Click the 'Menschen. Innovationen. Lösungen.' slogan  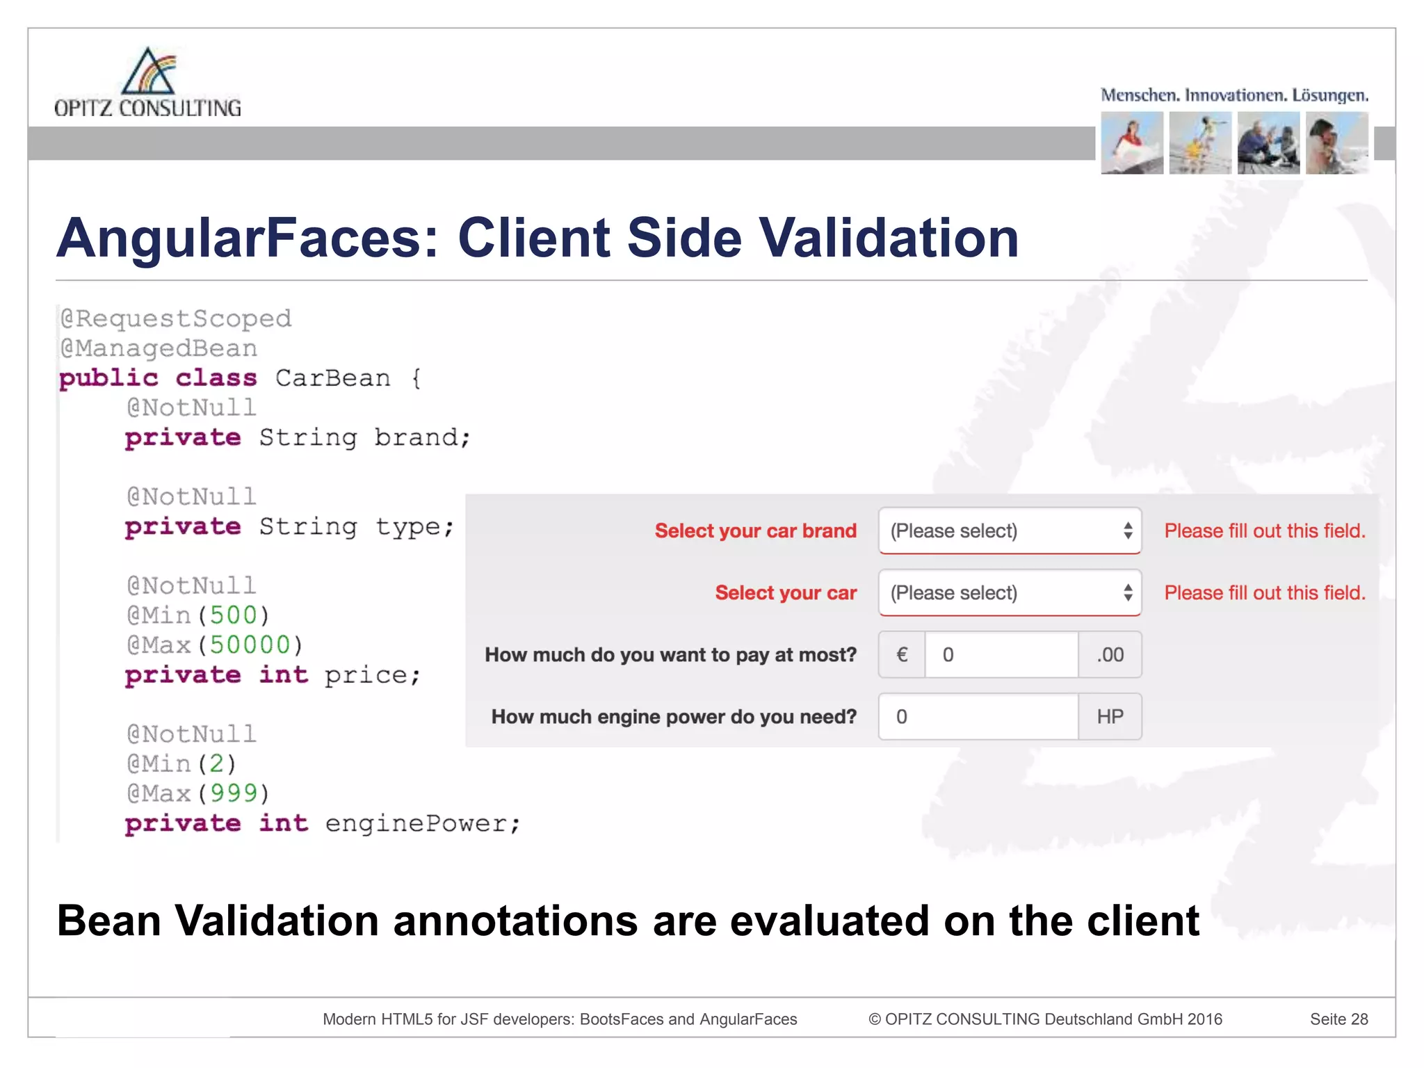click(x=1234, y=95)
